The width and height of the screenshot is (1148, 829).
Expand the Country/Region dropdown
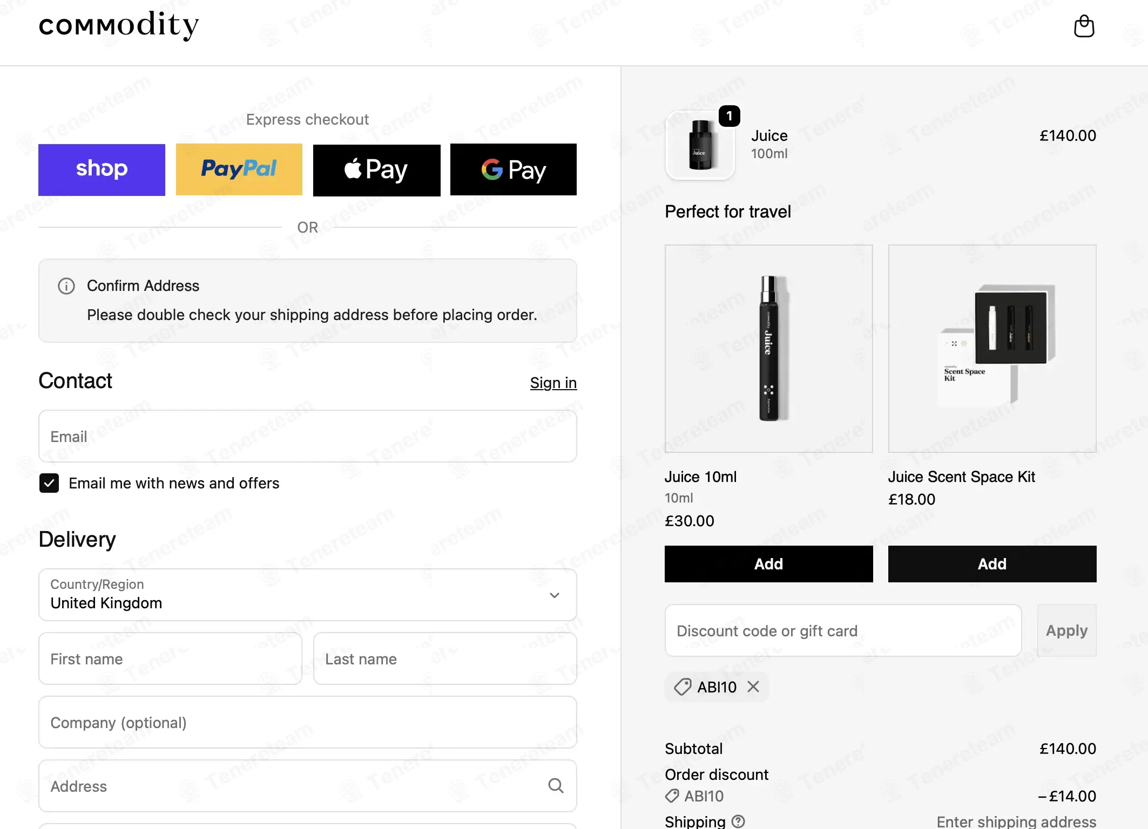coord(308,595)
